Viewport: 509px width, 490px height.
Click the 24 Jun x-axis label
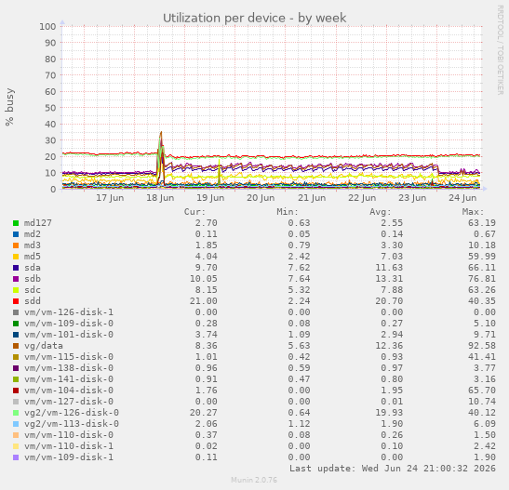point(462,198)
